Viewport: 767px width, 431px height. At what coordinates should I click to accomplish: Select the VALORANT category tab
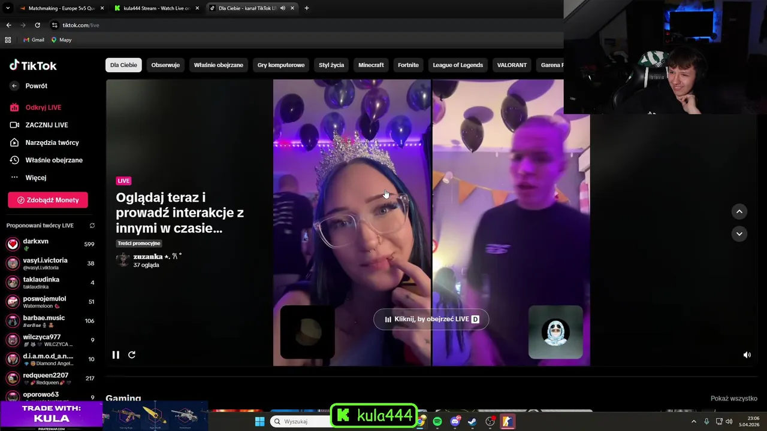point(512,65)
